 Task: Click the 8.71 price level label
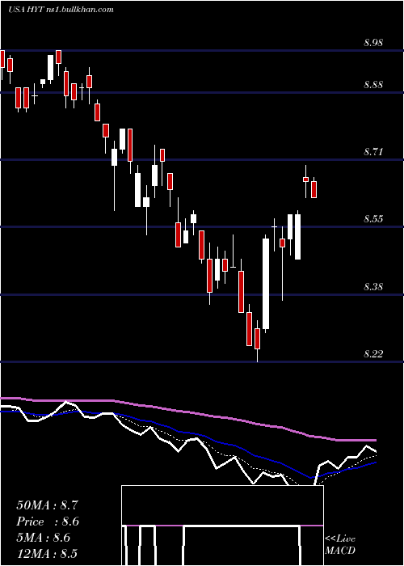(x=373, y=152)
